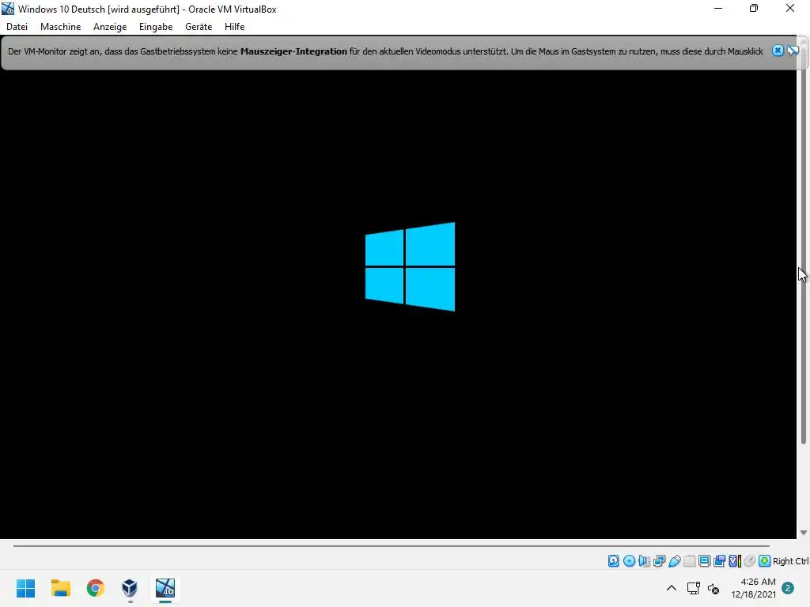Restore down the VirtualBox window

click(754, 8)
